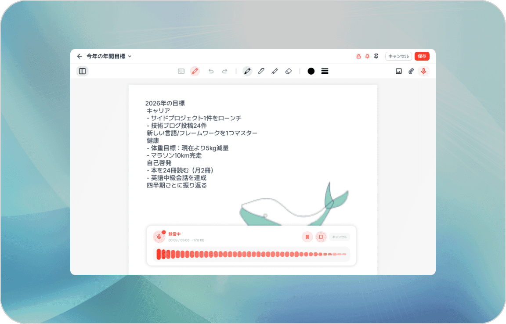This screenshot has width=506, height=324.
Task: Undo the last action
Action: 211,71
